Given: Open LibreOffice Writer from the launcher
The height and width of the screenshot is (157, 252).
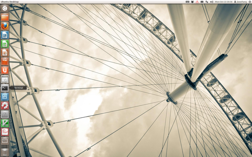Looking at the screenshot, I should pos(5,35).
